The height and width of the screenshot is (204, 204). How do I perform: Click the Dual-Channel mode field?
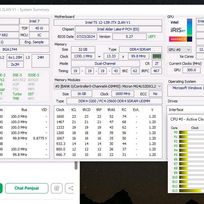click(105, 64)
